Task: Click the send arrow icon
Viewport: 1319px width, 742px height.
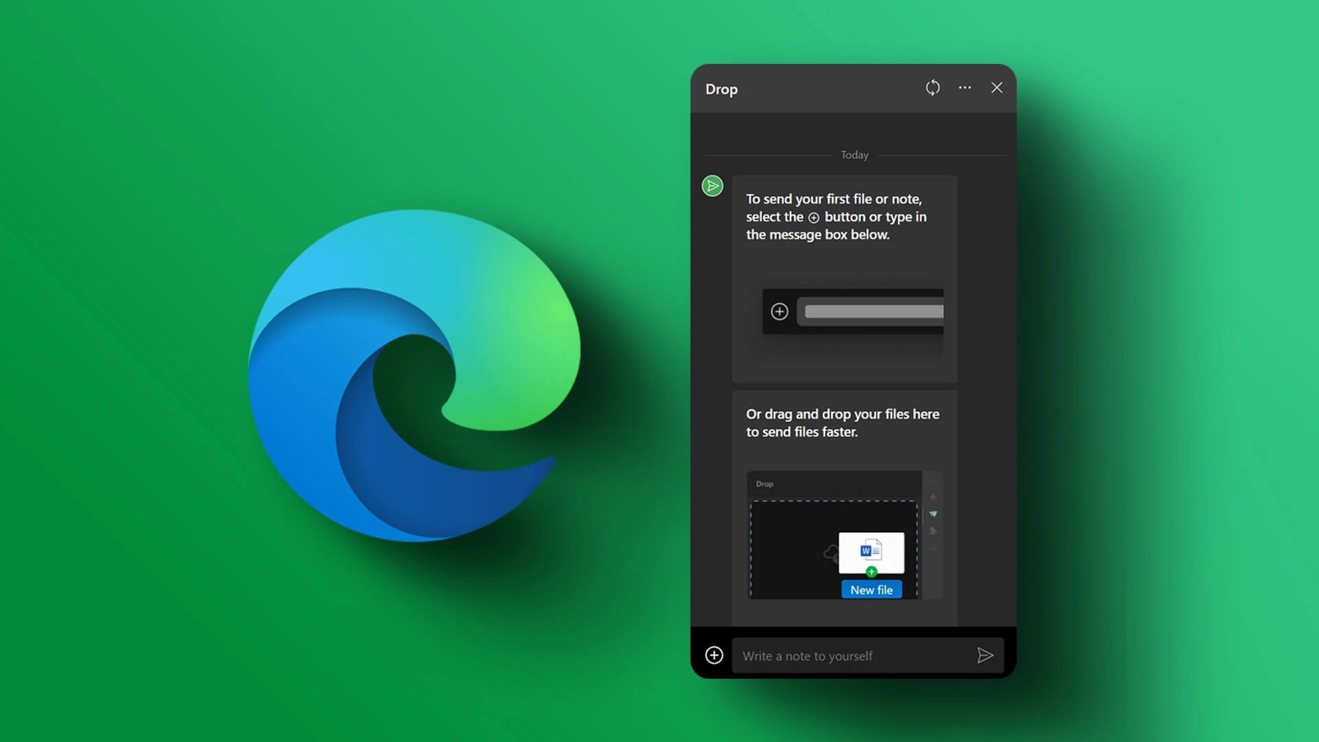Action: pos(984,655)
